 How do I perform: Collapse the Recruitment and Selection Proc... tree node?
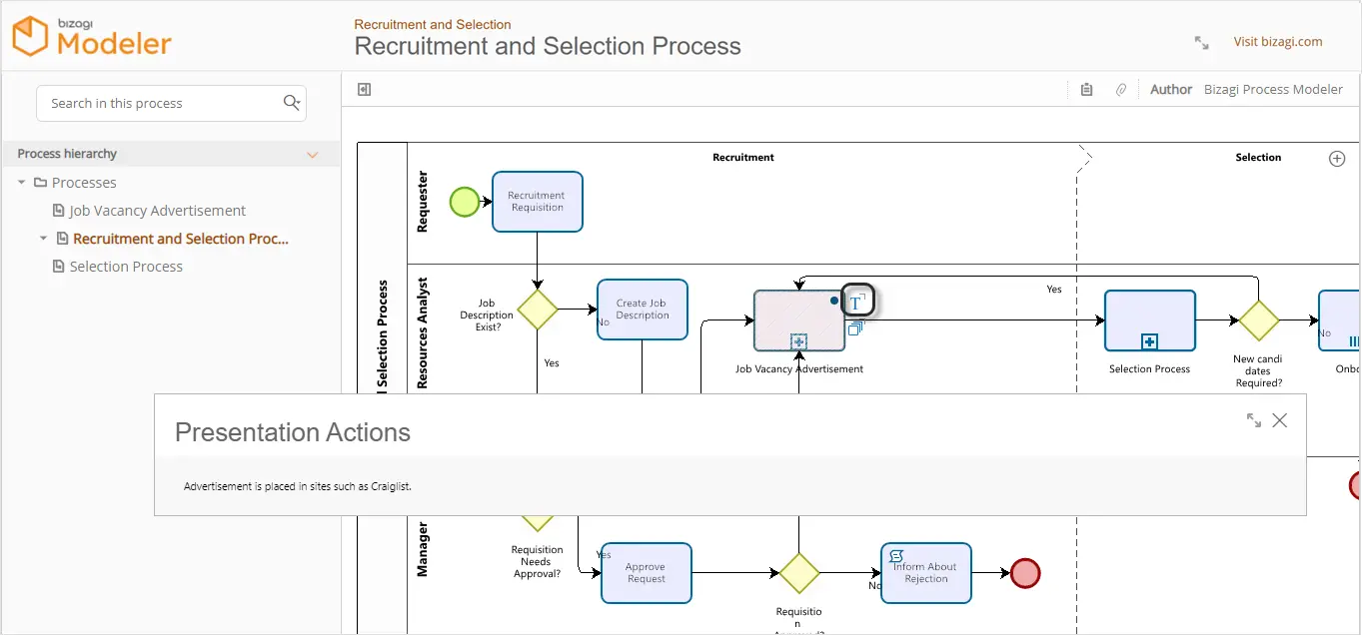pyautogui.click(x=43, y=239)
